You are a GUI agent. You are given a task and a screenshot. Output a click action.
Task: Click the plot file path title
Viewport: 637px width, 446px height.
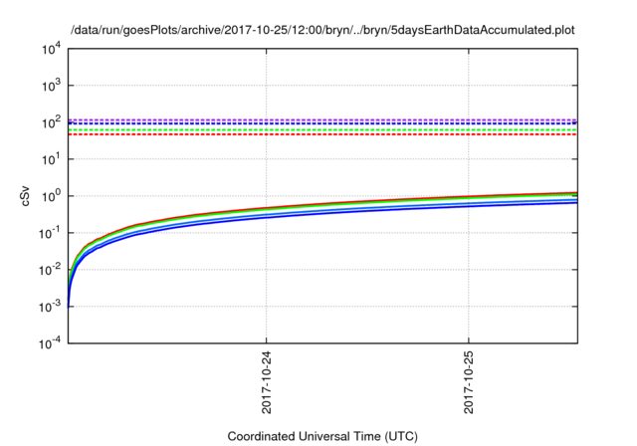pos(322,31)
